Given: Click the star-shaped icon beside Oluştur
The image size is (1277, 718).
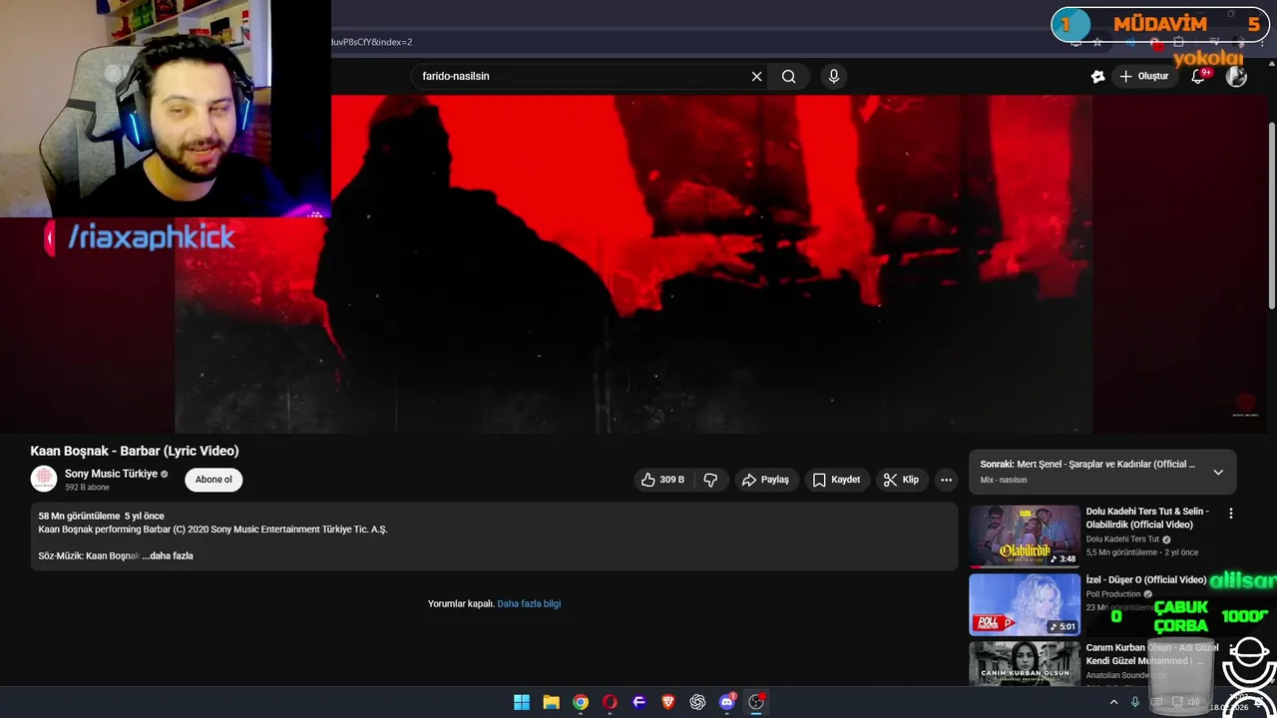Looking at the screenshot, I should pos(1098,77).
